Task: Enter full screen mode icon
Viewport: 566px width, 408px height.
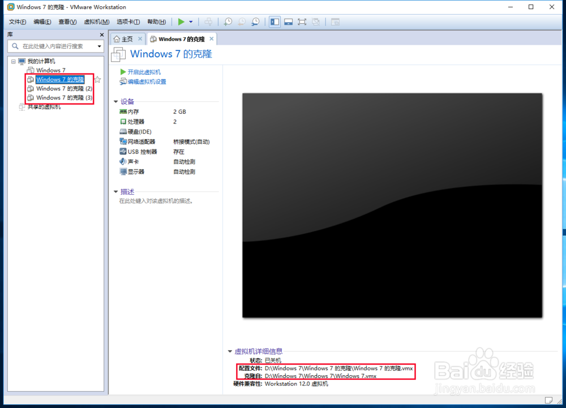Action: coord(302,22)
